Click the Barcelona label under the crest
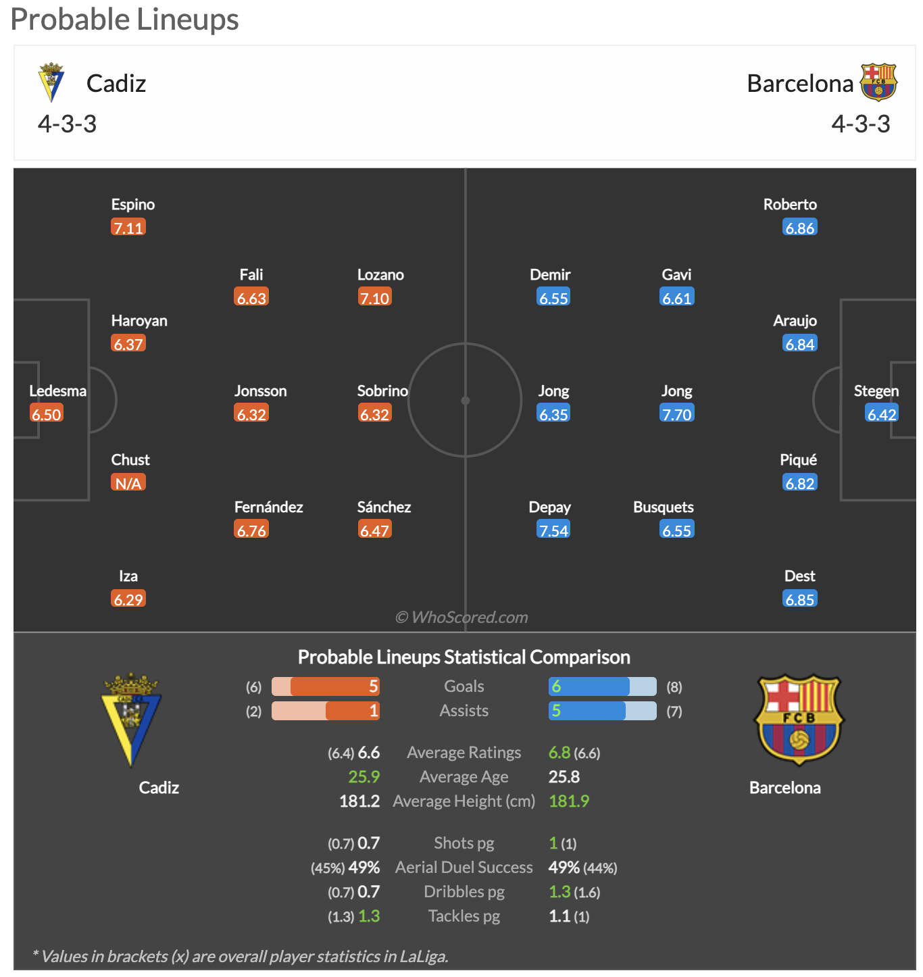 click(x=785, y=788)
